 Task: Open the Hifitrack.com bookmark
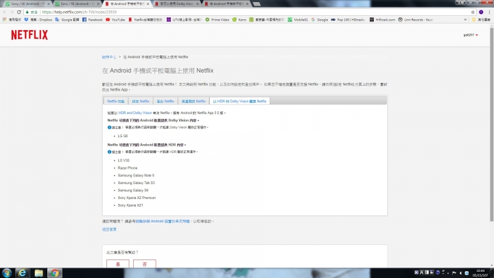382,19
